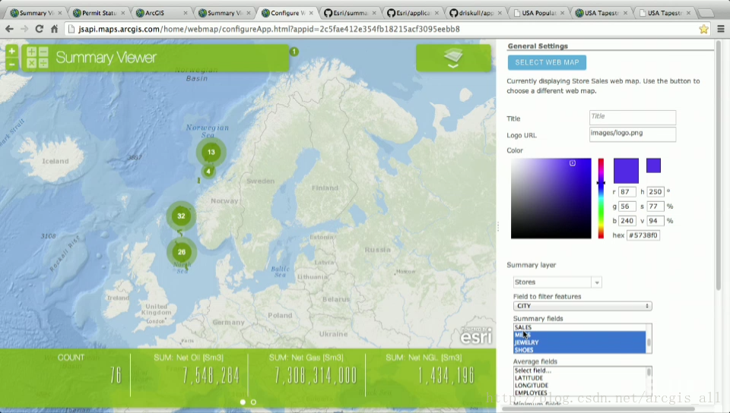Viewport: 730px width, 413px height.
Task: Select the map cluster marked 26
Action: point(181,252)
